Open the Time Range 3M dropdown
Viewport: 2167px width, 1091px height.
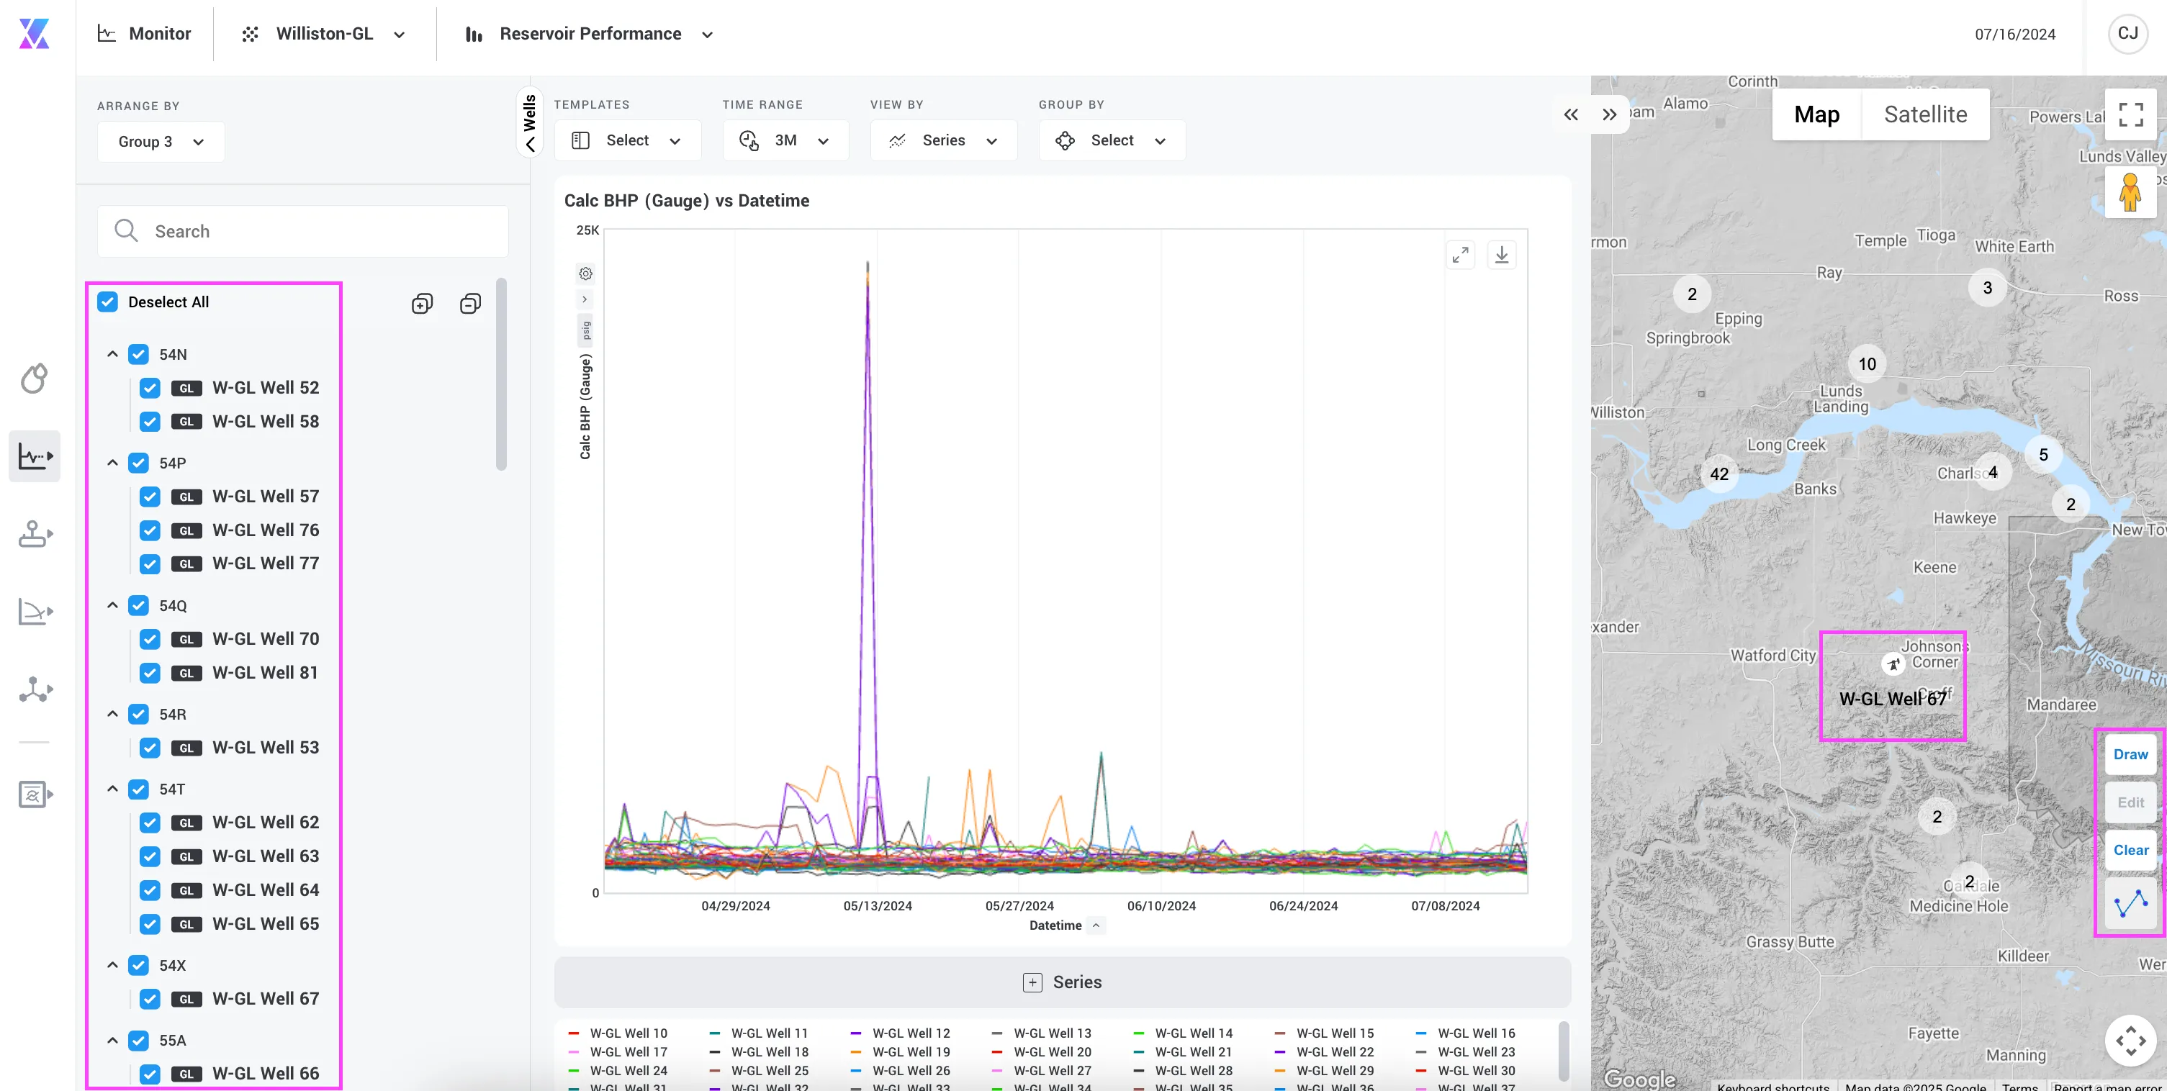(x=785, y=140)
